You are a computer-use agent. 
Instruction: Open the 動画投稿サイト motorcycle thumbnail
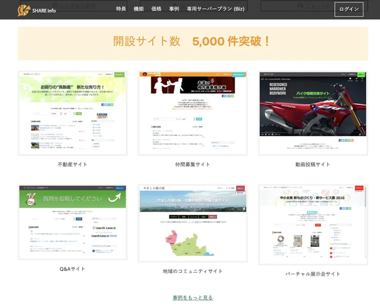pyautogui.click(x=313, y=113)
